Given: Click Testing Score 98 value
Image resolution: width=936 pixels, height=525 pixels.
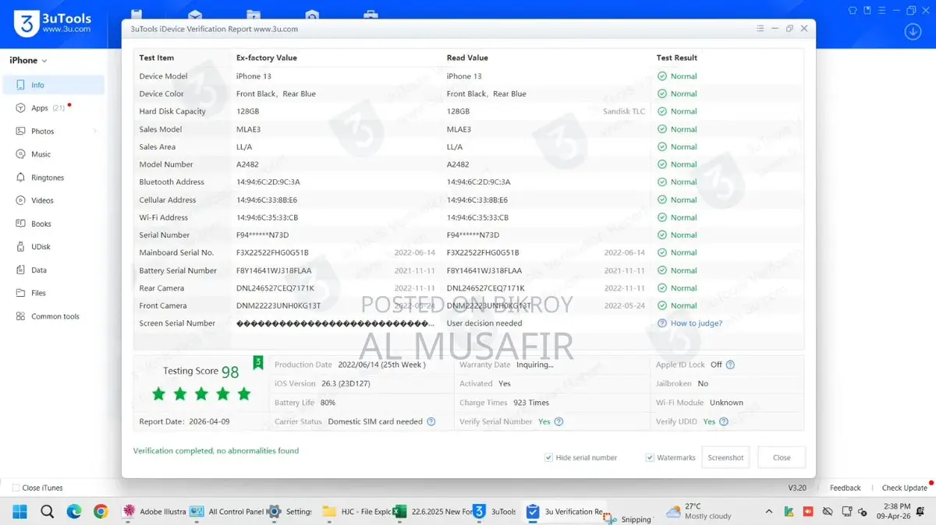Looking at the screenshot, I should tap(230, 372).
